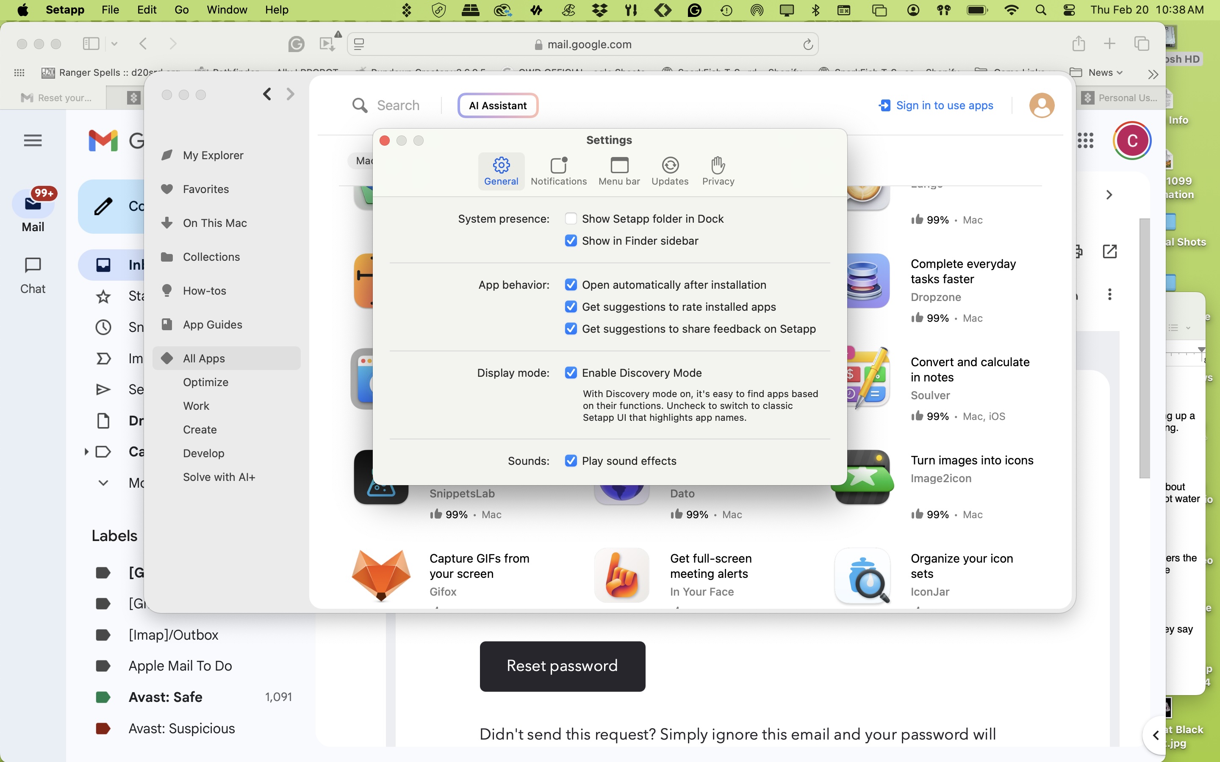Open the Safari sidebar view dropdown
This screenshot has width=1220, height=762.
(x=114, y=44)
